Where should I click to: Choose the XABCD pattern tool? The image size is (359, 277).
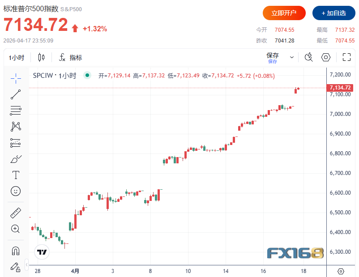pyautogui.click(x=16, y=126)
